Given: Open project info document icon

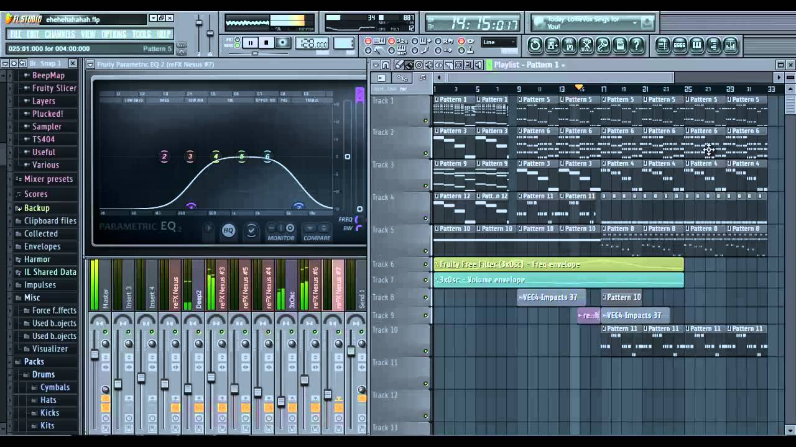Looking at the screenshot, I should coord(619,45).
